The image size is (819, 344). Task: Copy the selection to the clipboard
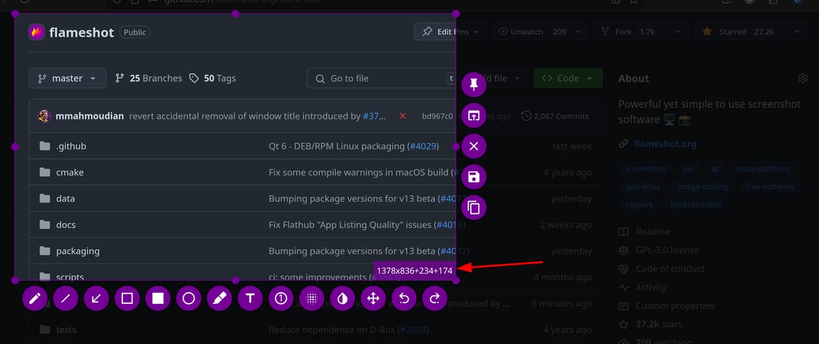coord(474,208)
